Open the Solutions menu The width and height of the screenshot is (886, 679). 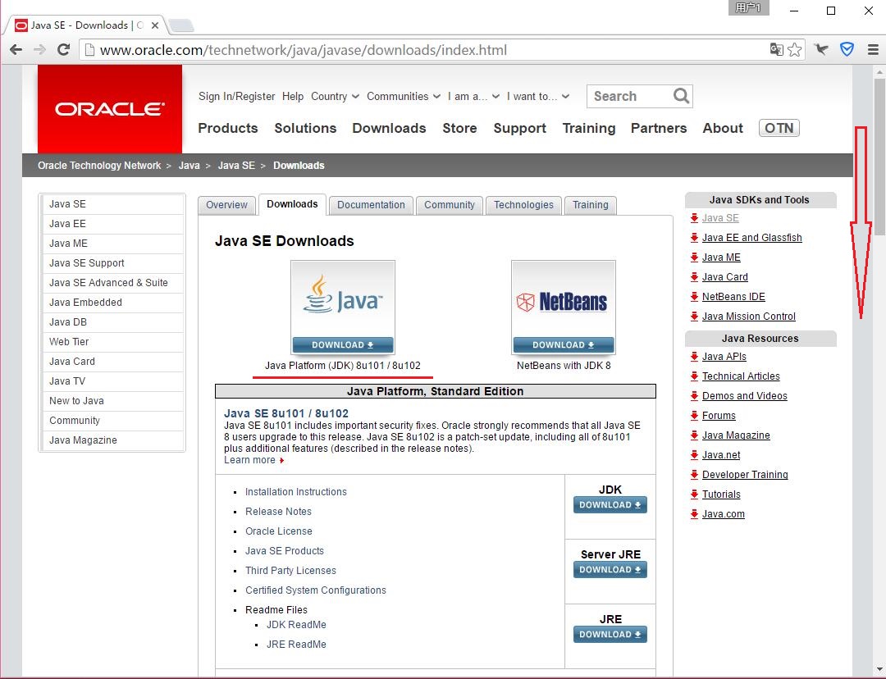(x=305, y=128)
